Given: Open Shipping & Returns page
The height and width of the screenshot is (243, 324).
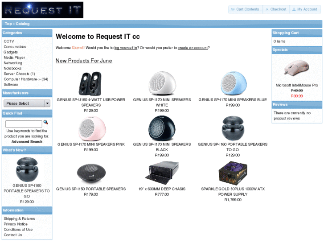Looking at the screenshot, I should click(x=19, y=218).
